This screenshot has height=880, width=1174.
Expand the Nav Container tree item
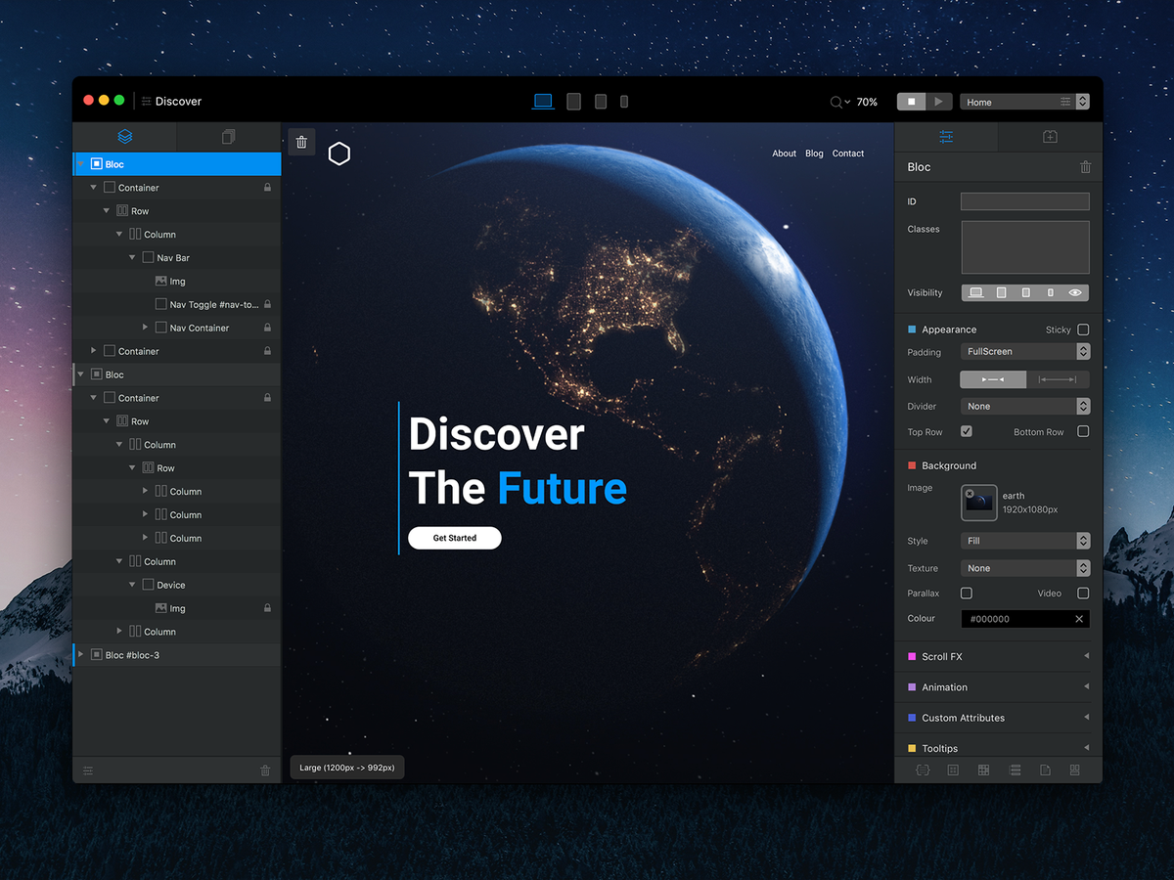coord(146,328)
